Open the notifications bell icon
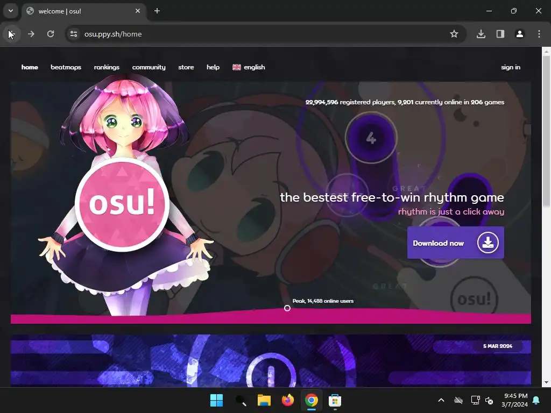This screenshot has width=551, height=413. [536, 400]
